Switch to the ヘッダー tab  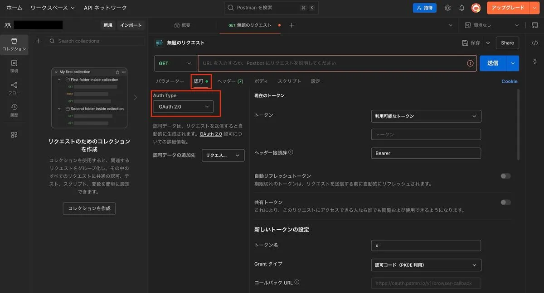click(230, 81)
